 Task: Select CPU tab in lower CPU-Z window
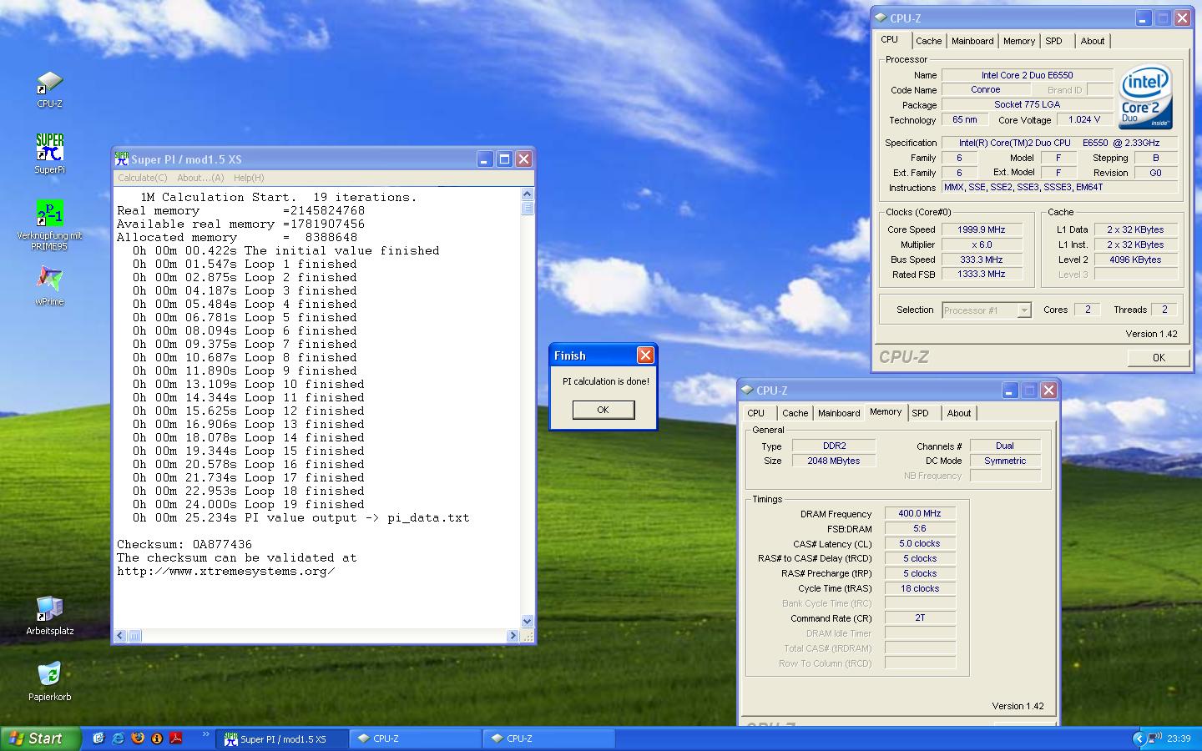756,413
